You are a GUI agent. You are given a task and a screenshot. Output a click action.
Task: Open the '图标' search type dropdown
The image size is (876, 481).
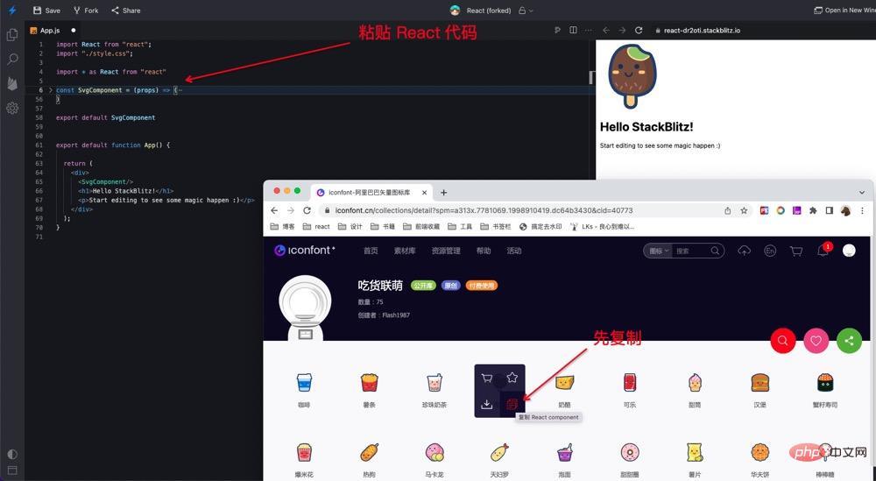(x=658, y=251)
